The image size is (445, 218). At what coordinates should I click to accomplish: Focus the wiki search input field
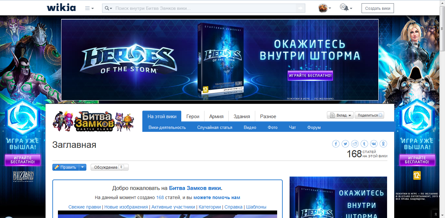[x=205, y=8]
